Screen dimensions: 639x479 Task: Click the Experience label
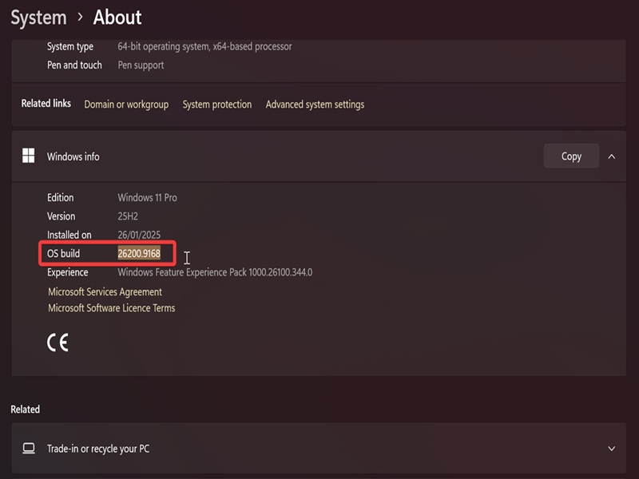(x=67, y=272)
